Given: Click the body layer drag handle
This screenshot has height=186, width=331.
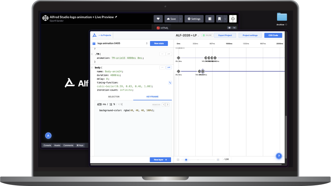Looking at the screenshot, I should pos(92,68).
